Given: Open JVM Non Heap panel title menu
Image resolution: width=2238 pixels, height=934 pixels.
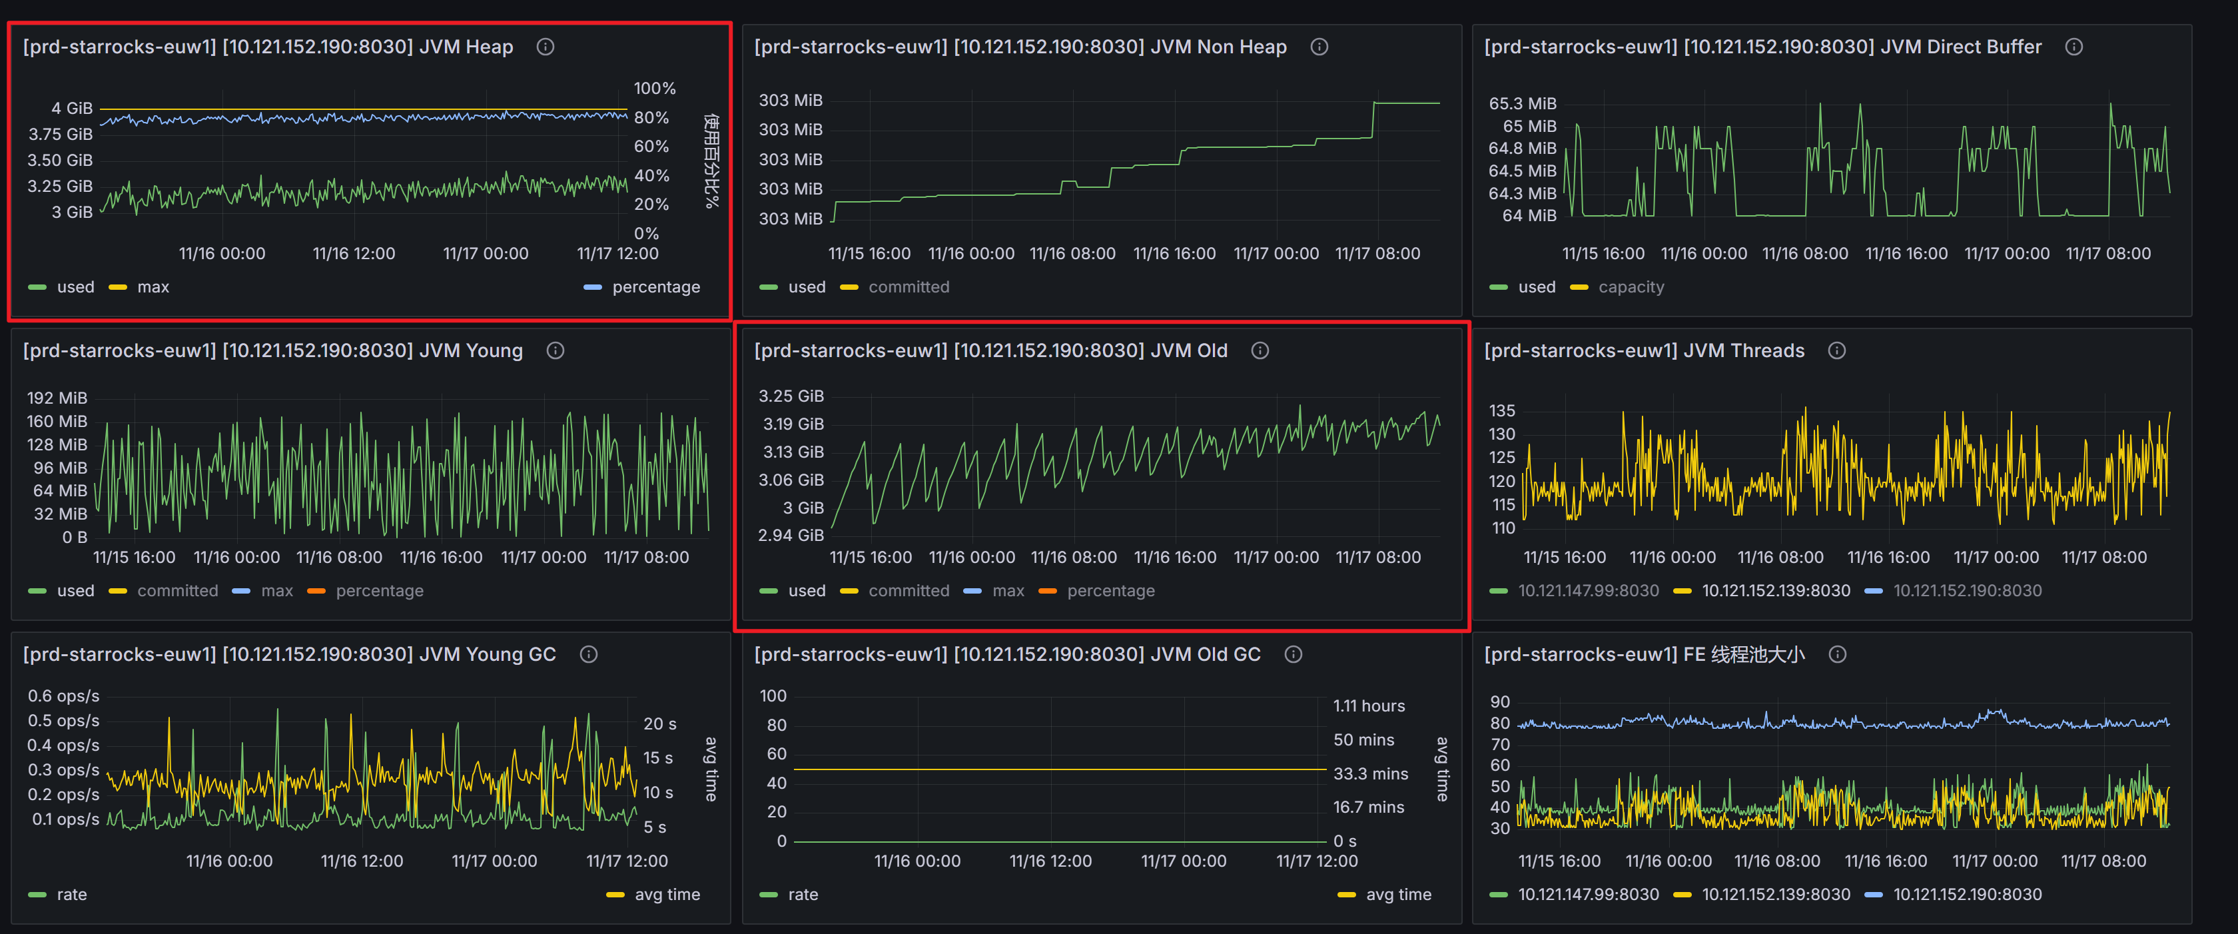Looking at the screenshot, I should coord(1020,47).
